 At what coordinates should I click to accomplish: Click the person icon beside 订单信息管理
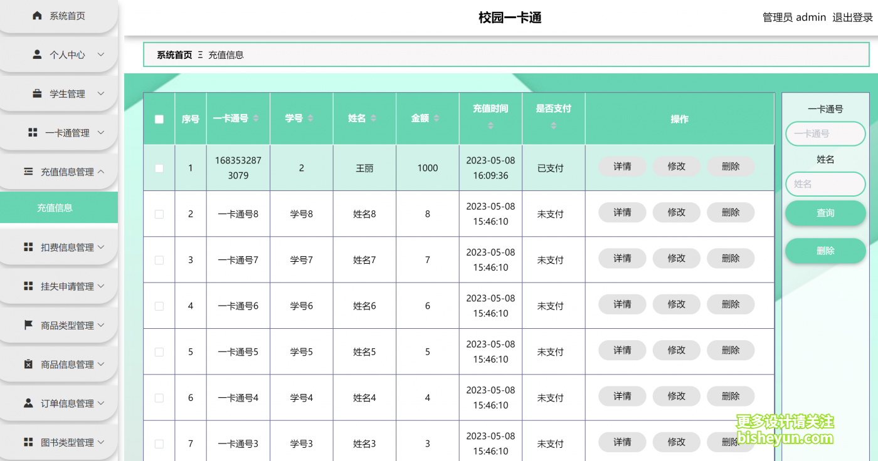pos(28,403)
